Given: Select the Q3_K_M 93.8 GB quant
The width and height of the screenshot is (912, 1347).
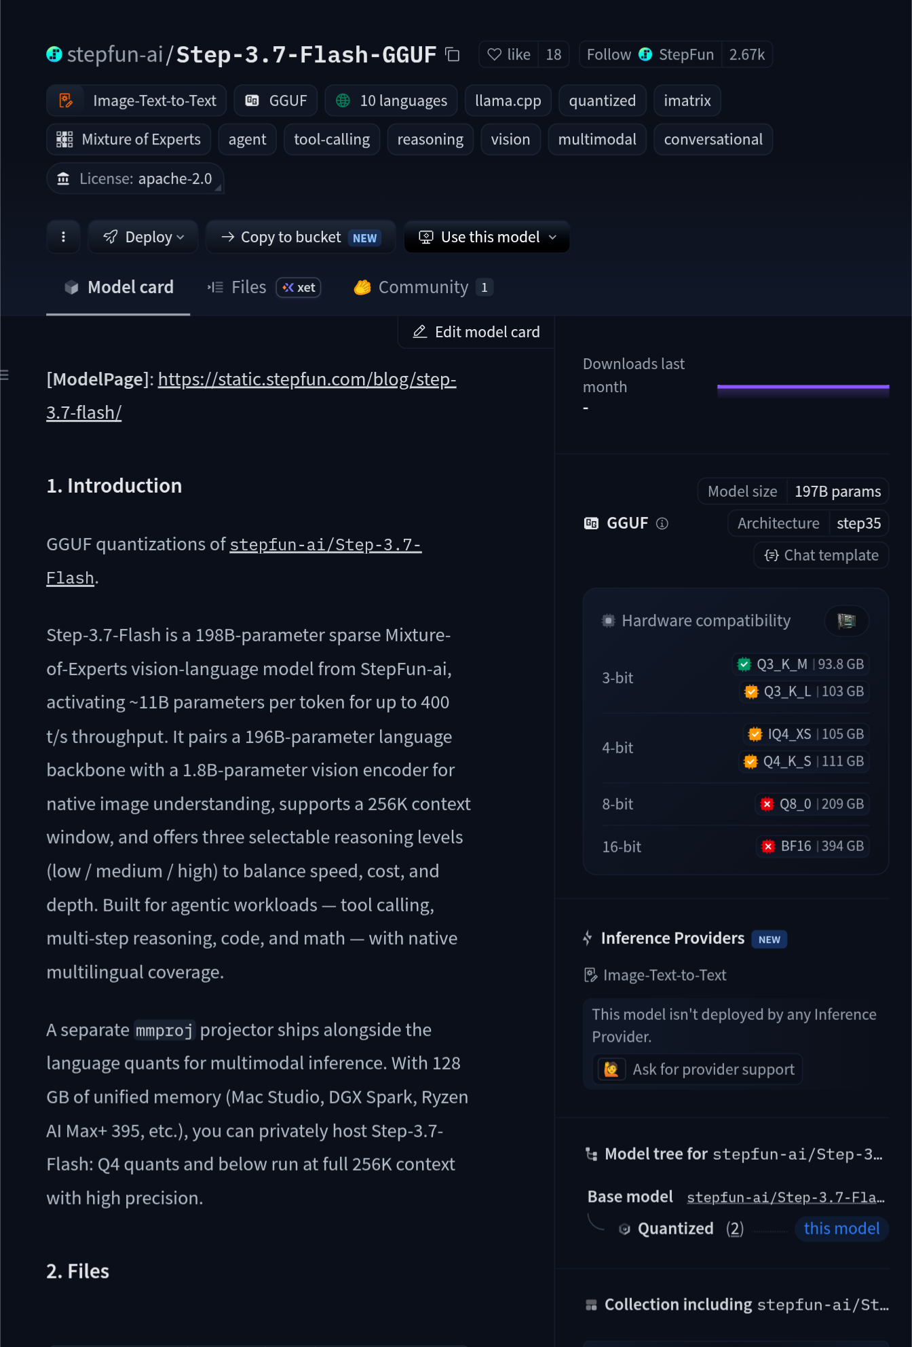Looking at the screenshot, I should (x=801, y=664).
